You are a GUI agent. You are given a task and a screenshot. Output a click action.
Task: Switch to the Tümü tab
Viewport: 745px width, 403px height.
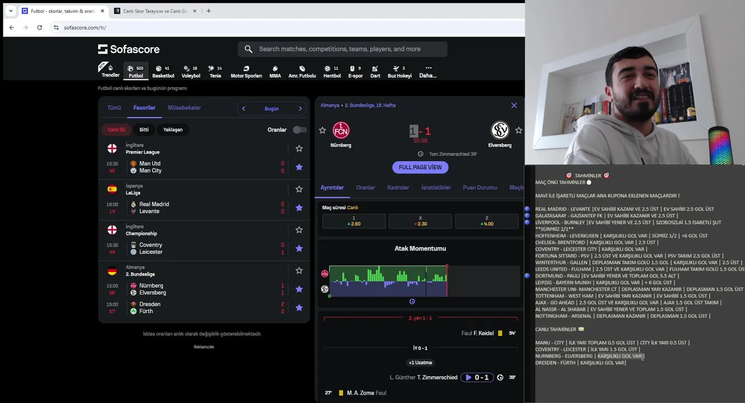114,108
